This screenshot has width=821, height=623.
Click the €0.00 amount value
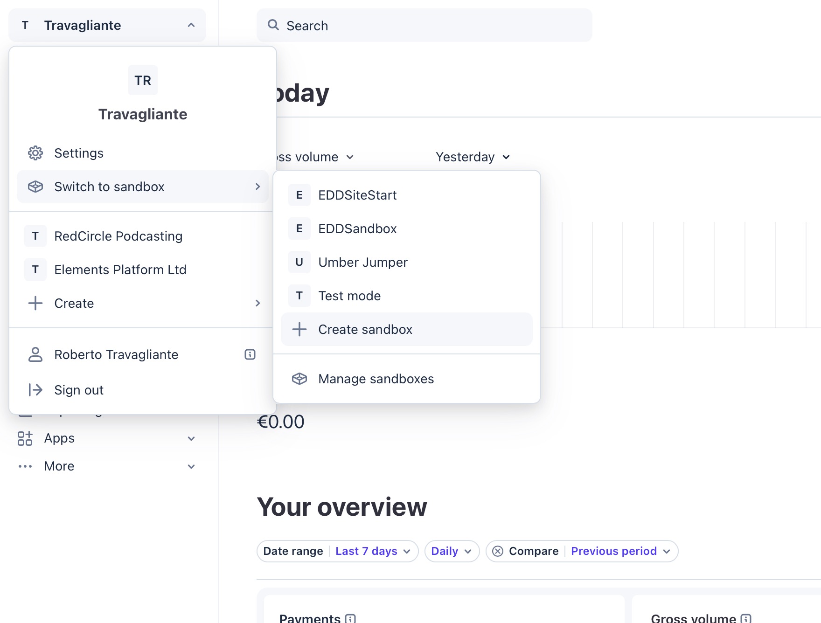pos(280,422)
